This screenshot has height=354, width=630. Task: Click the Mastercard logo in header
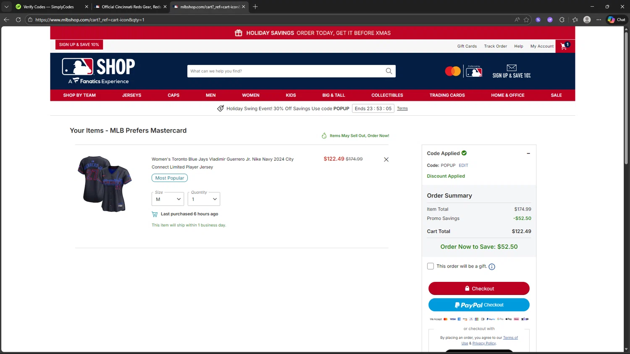click(x=453, y=71)
